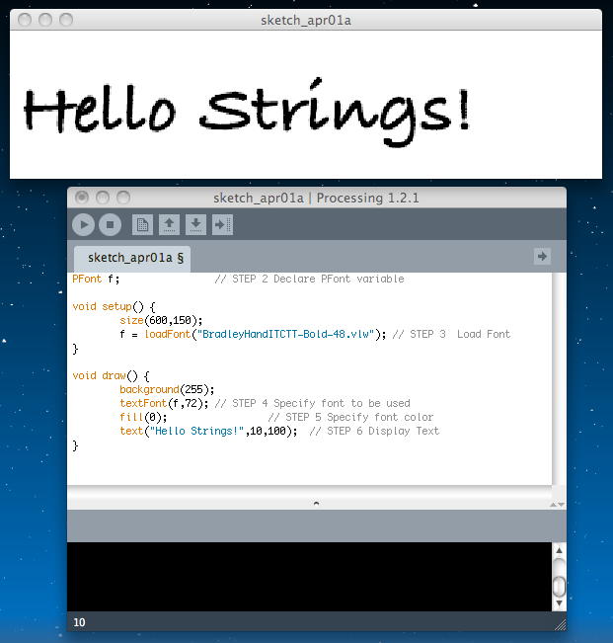Click the "Hello Strings!" string in code
The image size is (613, 643).
pyautogui.click(x=196, y=431)
